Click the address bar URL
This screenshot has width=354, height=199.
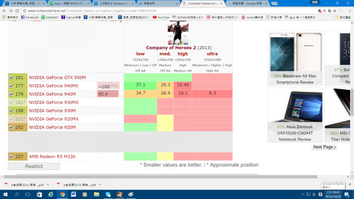(x=92, y=11)
